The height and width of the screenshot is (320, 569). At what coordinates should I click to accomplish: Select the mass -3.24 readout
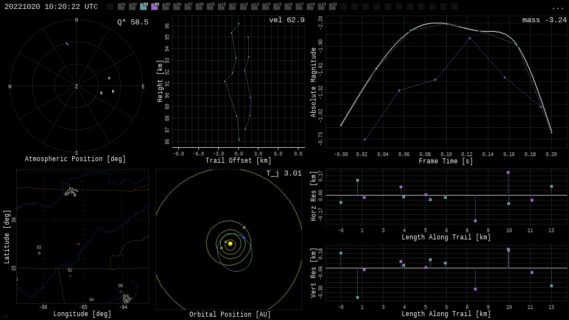point(544,20)
